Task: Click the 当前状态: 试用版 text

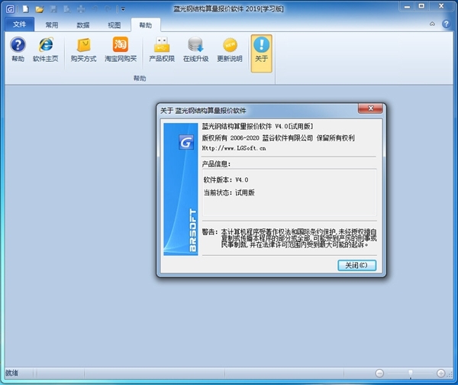Action: [x=229, y=192]
